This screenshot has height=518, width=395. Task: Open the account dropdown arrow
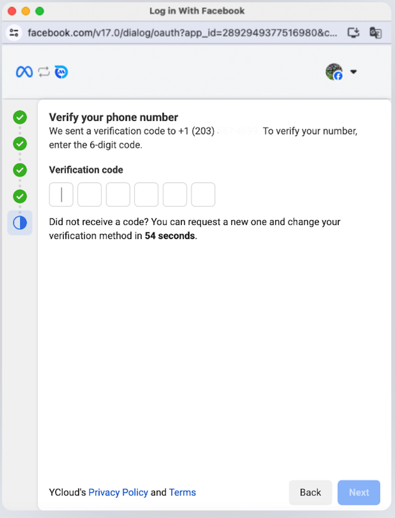point(353,72)
